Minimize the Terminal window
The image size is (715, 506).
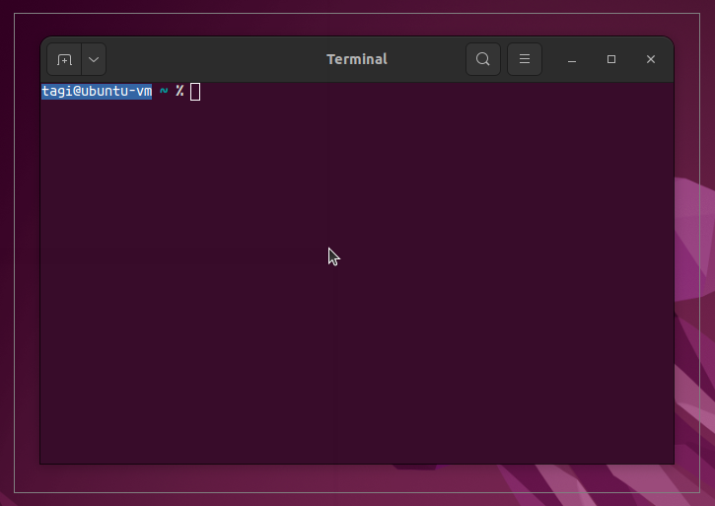[572, 59]
